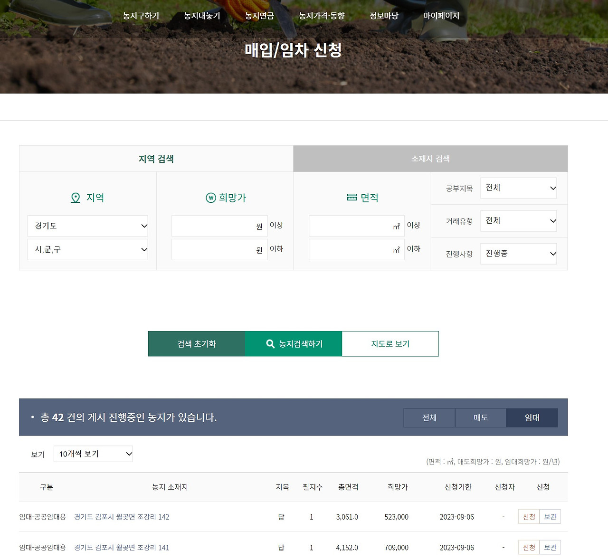
Task: Open the 경기도 region dropdown
Action: tap(87, 226)
